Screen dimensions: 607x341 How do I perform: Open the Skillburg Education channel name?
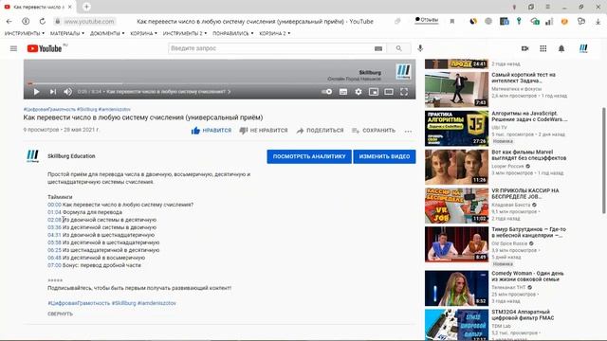coord(71,156)
